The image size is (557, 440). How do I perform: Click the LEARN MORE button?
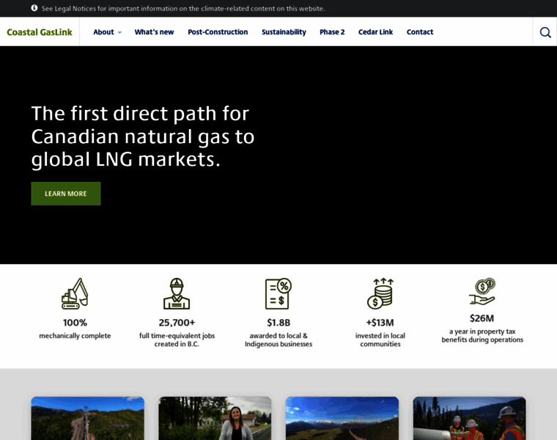(66, 194)
